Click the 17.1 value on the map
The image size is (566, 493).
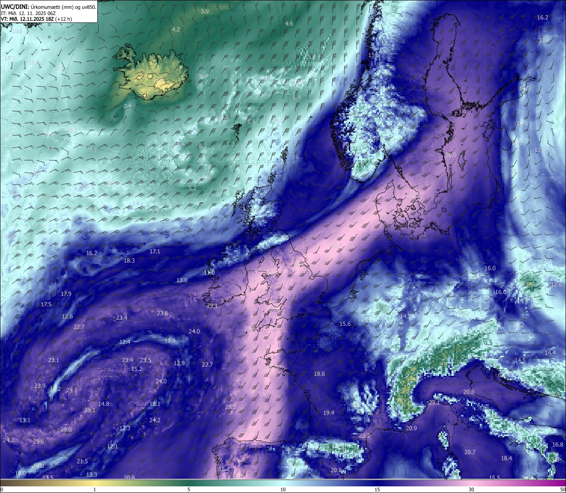(155, 251)
